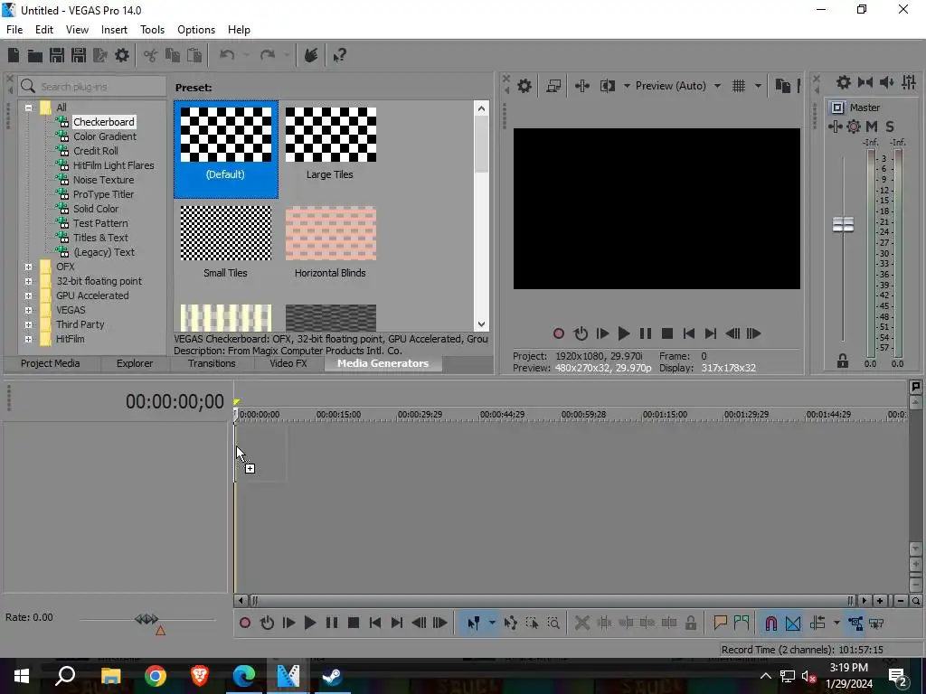The height and width of the screenshot is (694, 926).
Task: Click the Master FX icon under Master label
Action: 835,127
